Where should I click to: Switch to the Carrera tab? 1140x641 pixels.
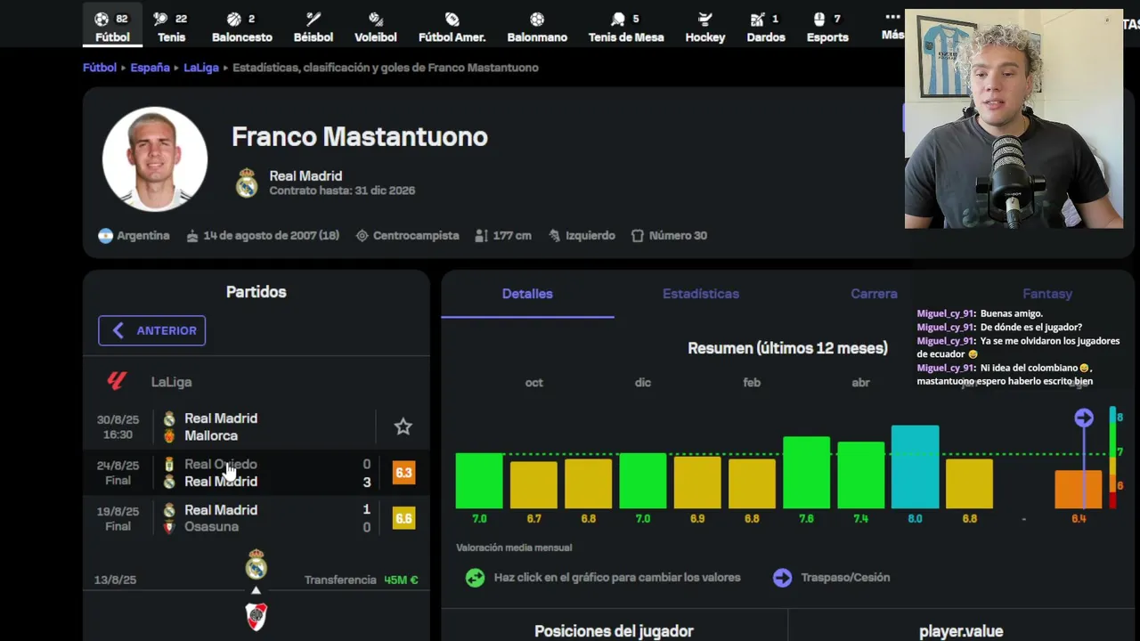click(x=874, y=294)
